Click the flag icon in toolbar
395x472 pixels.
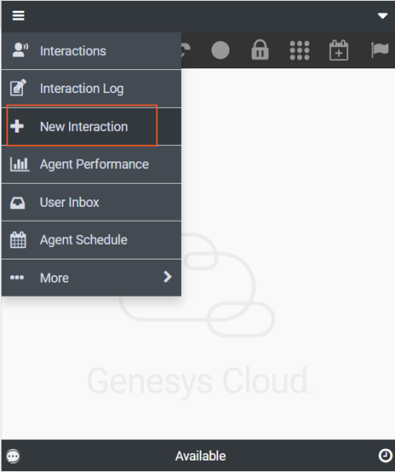tap(379, 49)
